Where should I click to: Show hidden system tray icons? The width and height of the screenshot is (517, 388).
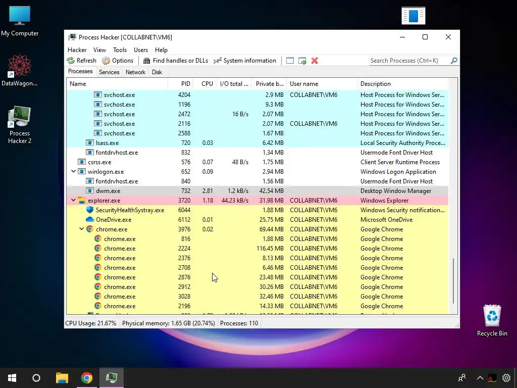pos(480,378)
